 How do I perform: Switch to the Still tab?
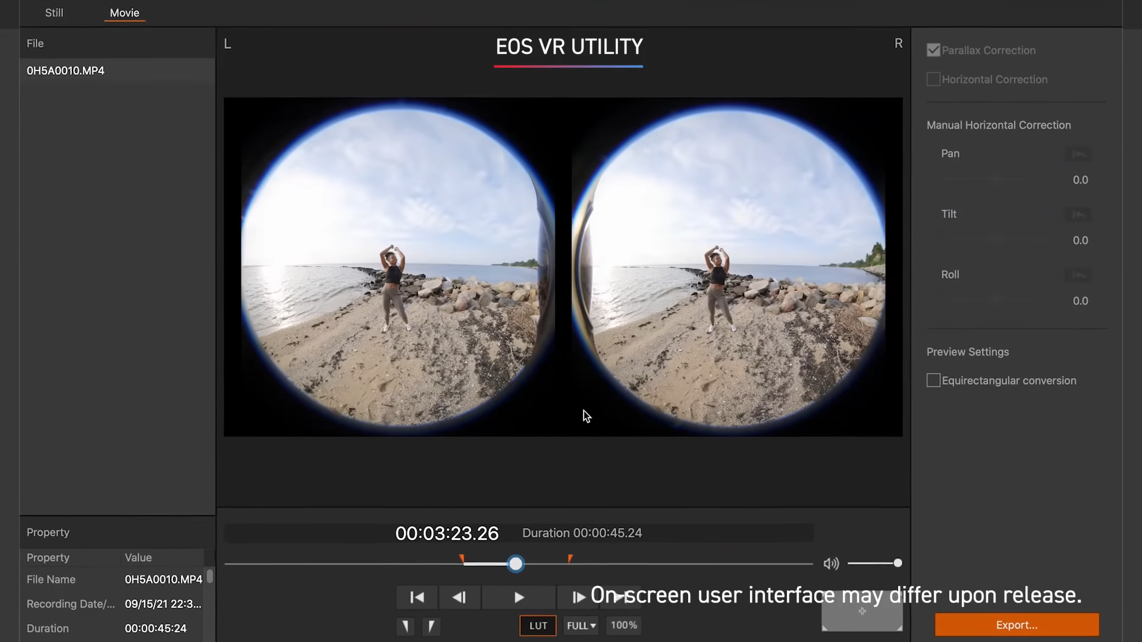(x=54, y=13)
